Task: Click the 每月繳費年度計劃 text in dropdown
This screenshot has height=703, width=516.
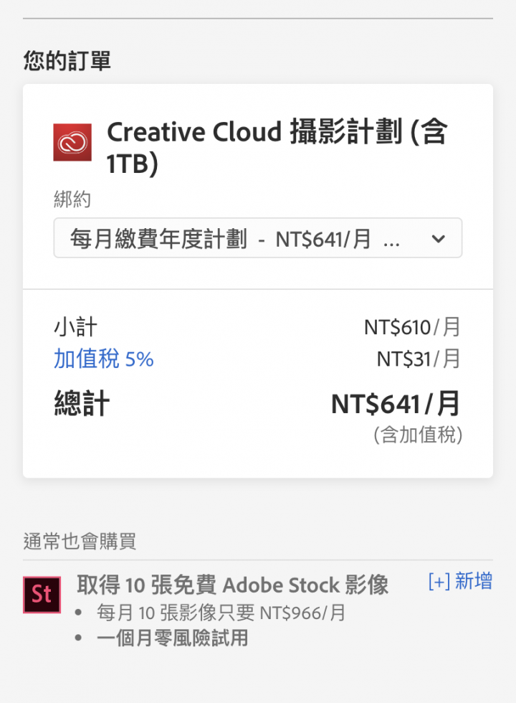Action: tap(158, 239)
